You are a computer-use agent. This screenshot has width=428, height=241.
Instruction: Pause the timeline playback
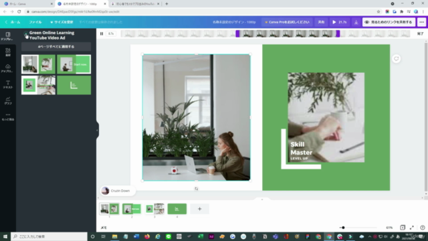coord(102,33)
